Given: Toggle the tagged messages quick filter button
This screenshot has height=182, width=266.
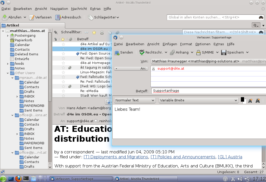Looking at the screenshot, I should tap(110, 32).
